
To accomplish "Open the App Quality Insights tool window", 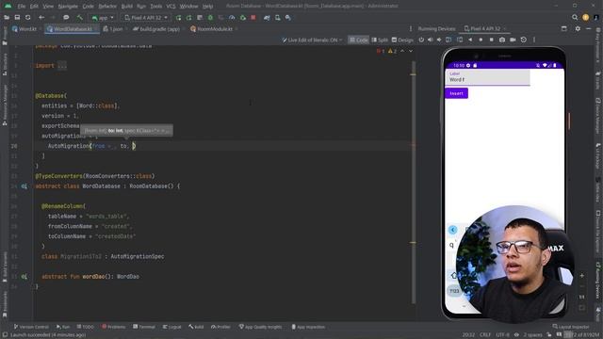I will point(260,327).
